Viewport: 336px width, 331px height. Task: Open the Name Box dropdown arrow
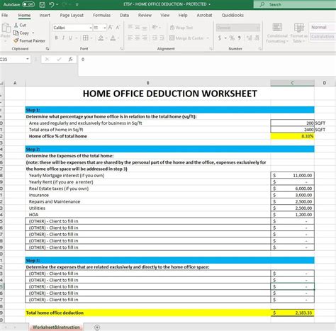tap(28, 59)
